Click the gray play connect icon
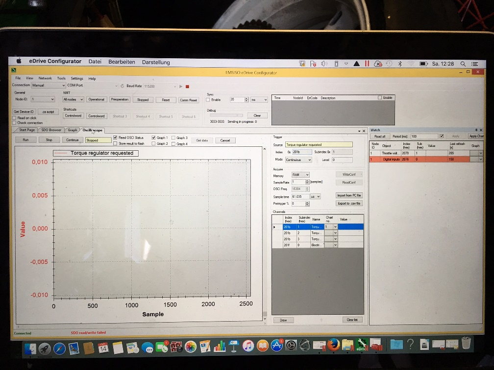 click(181, 86)
